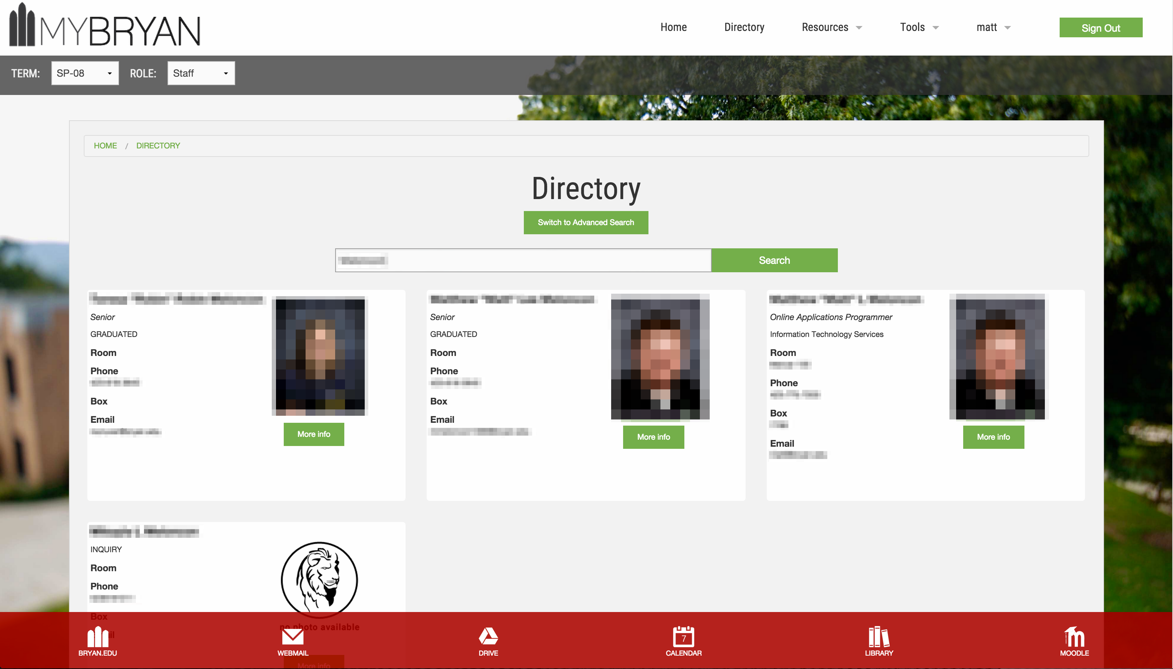Click the green Search button
Screen dimensions: 1173x669
coord(774,260)
